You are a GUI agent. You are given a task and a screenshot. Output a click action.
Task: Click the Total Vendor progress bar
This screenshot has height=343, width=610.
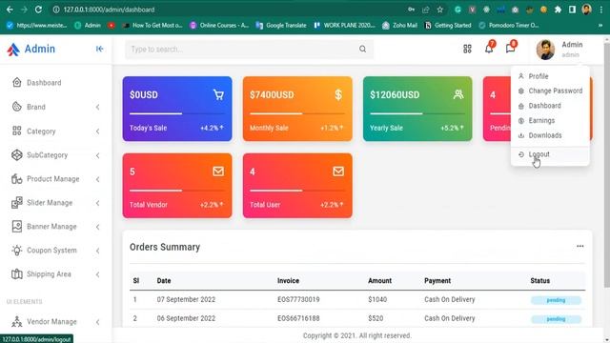177,191
